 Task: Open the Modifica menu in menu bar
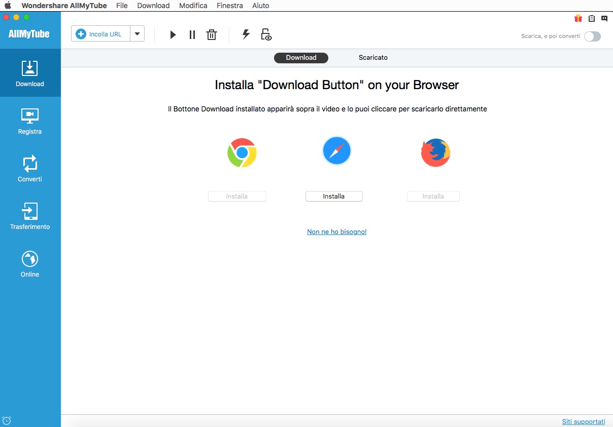pos(193,6)
